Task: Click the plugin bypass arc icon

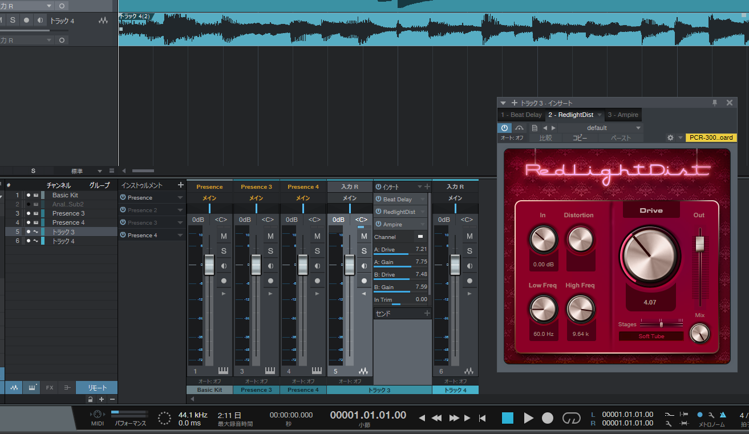Action: [x=520, y=128]
